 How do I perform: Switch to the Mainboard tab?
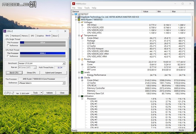(16, 36)
